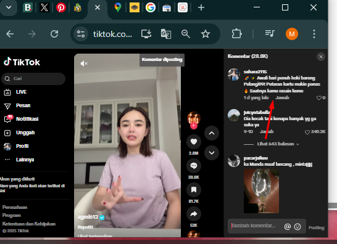Close the Komentar panel
The image size is (337, 244).
[x=321, y=57]
